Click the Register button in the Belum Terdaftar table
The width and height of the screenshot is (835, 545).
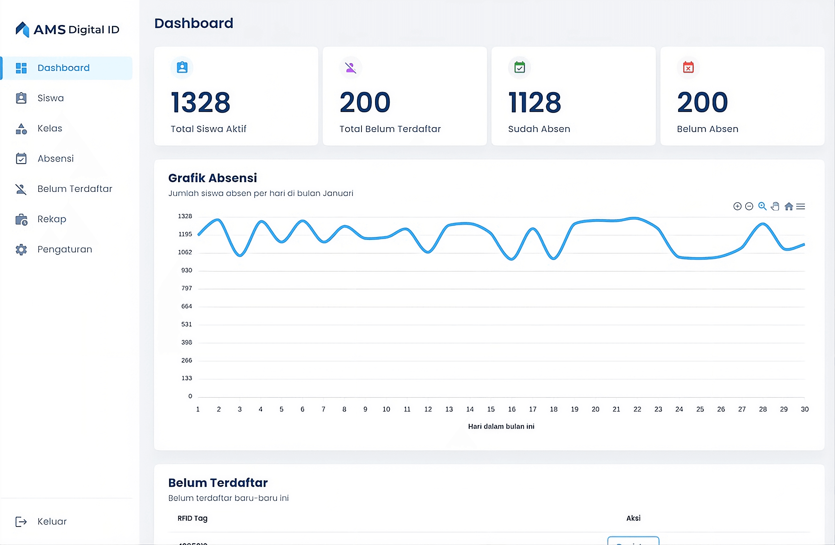pos(633,543)
